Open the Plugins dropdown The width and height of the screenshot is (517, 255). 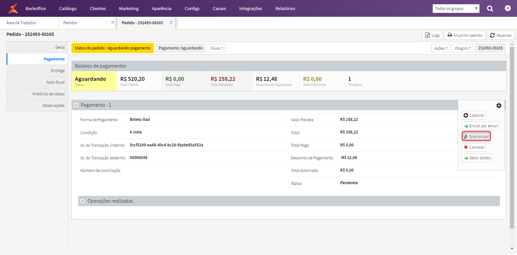tap(462, 48)
